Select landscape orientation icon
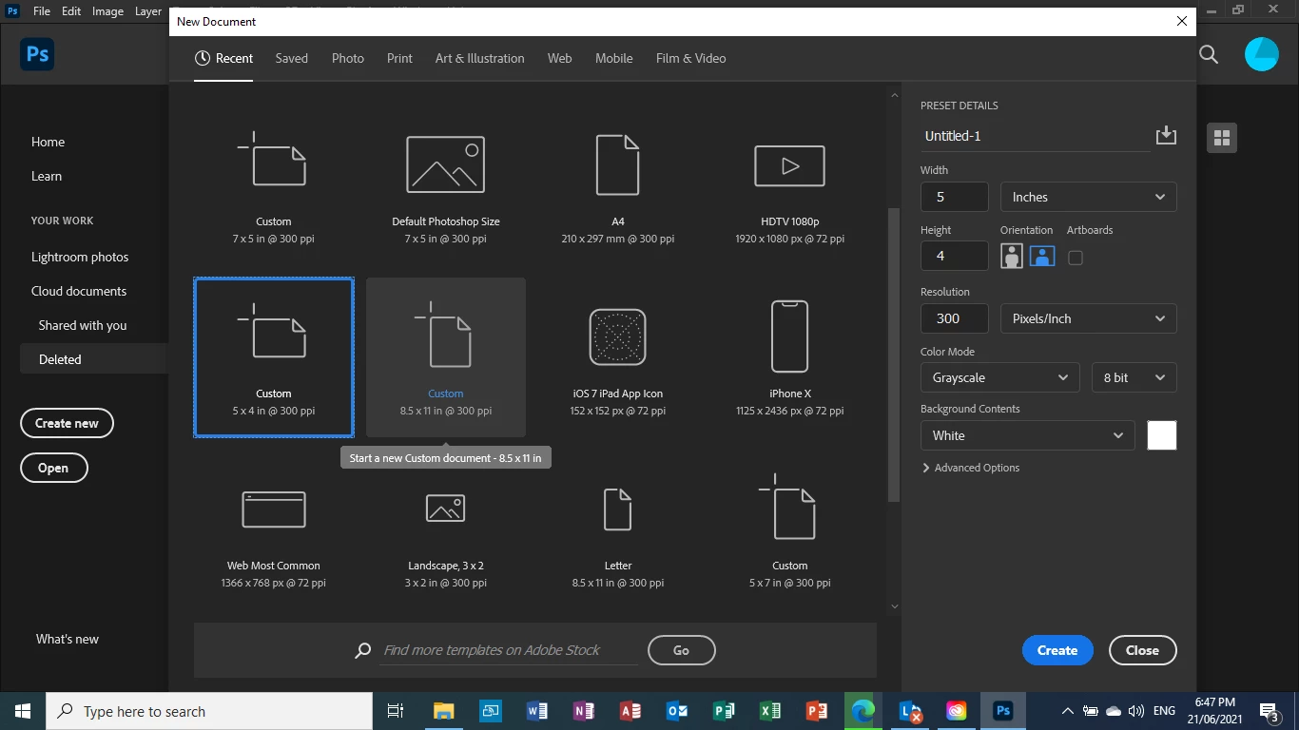Viewport: 1299px width, 730px height. click(x=1042, y=257)
